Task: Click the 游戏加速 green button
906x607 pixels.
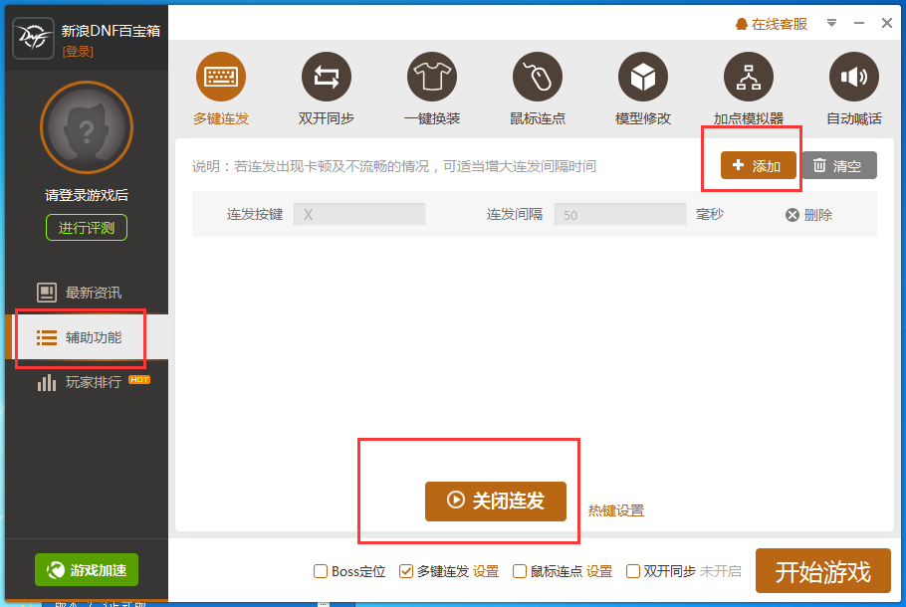Action: 87,570
